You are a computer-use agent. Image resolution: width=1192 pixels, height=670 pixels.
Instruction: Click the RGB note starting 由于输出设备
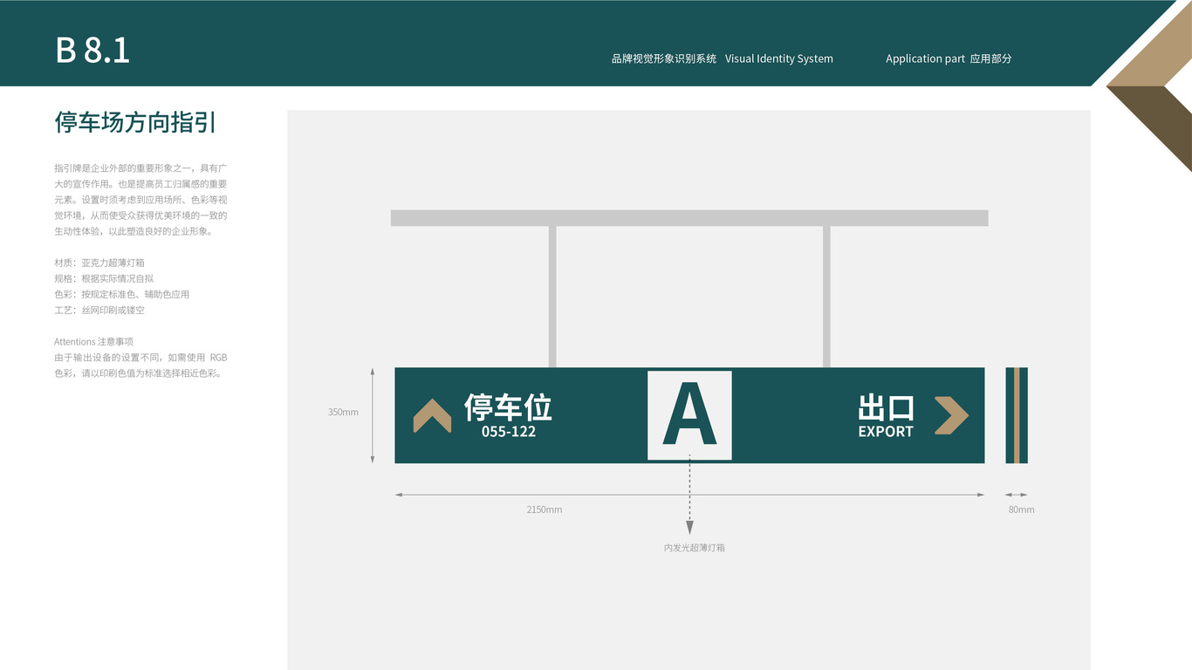click(140, 365)
